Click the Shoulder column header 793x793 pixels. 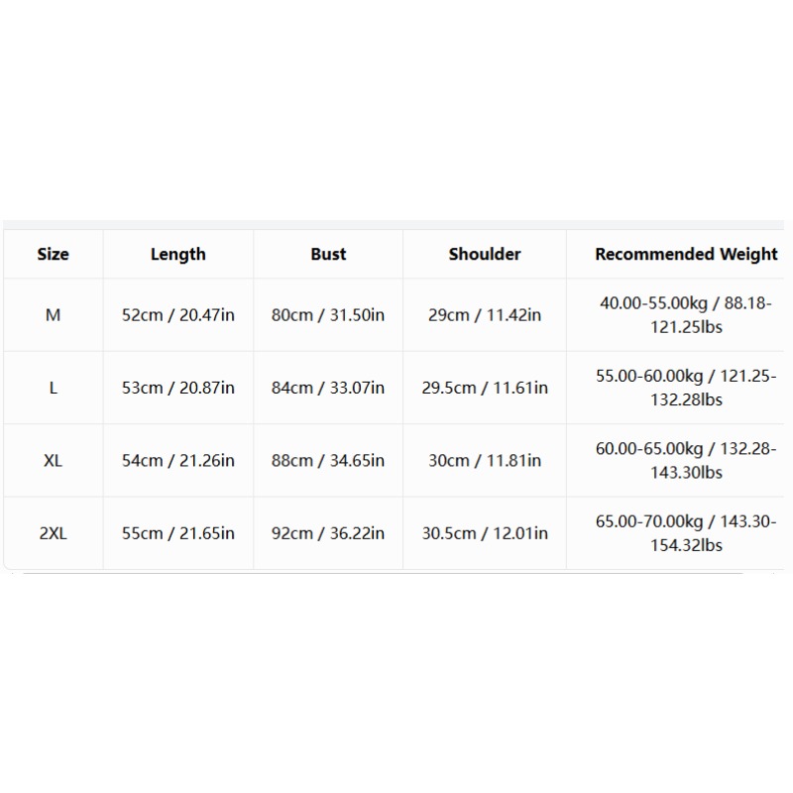[485, 254]
